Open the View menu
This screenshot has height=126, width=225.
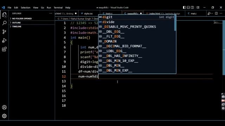(x=36, y=8)
